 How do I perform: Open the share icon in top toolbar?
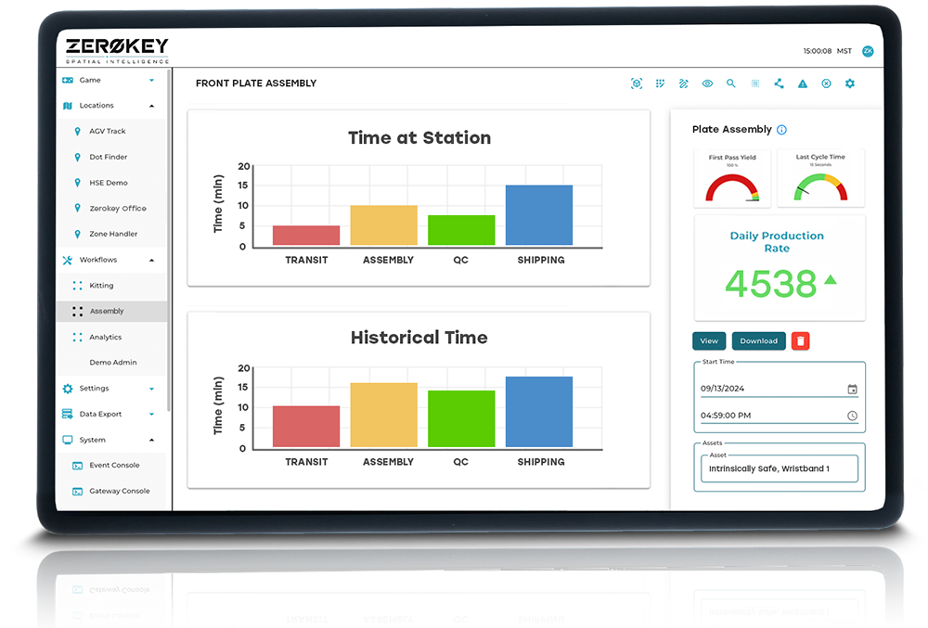[x=779, y=83]
